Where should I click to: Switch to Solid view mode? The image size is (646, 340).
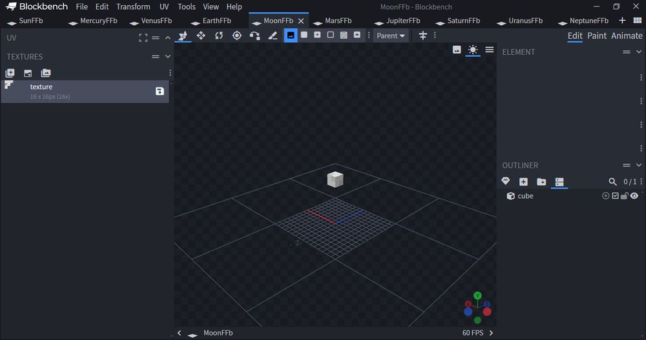(x=304, y=35)
